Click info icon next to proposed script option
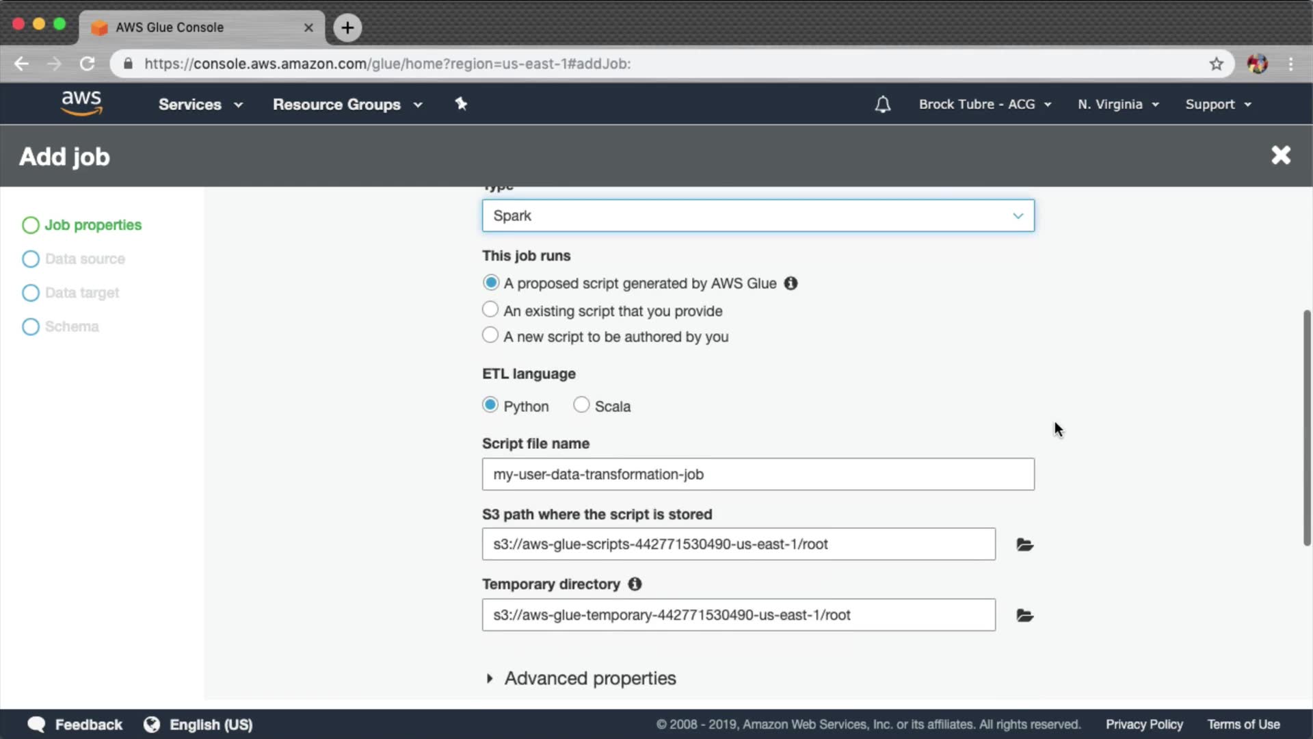The width and height of the screenshot is (1313, 739). click(791, 283)
